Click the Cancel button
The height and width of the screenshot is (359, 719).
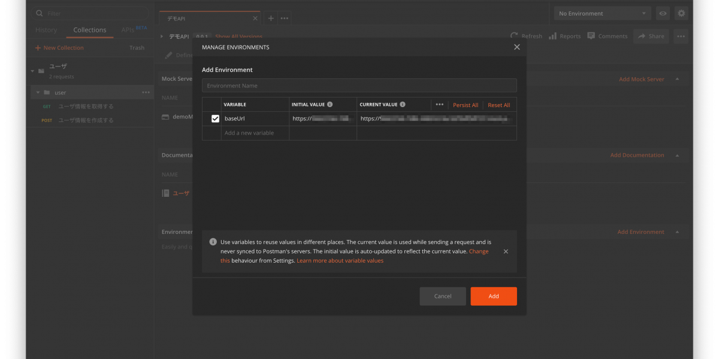pyautogui.click(x=442, y=296)
